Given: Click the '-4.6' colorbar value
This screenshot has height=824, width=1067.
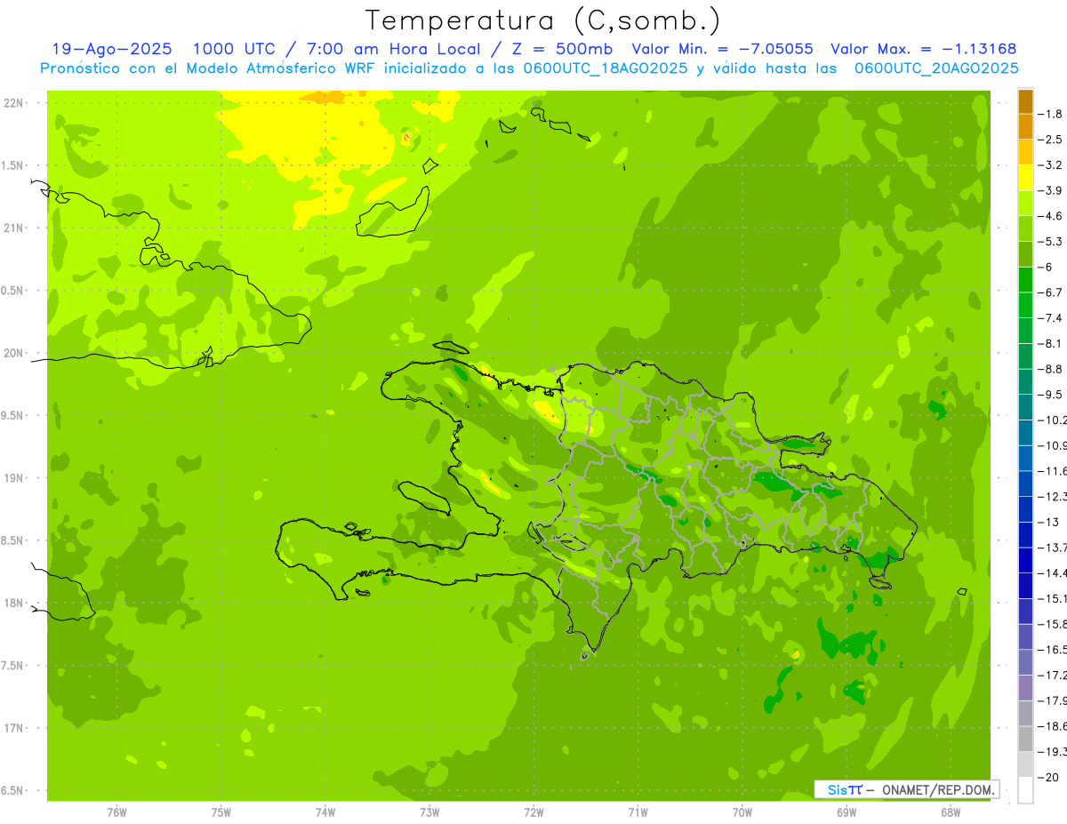Looking at the screenshot, I should tap(1051, 216).
